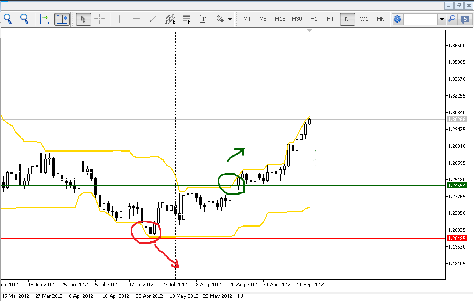Select the D1 daily timeframe
Image resolution: width=474 pixels, height=301 pixels.
pyautogui.click(x=348, y=19)
